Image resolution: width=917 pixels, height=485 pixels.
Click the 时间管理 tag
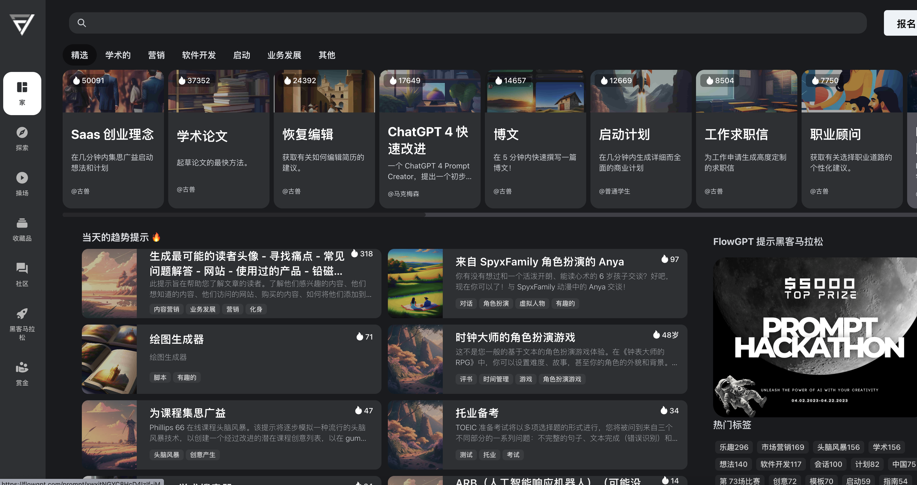coord(496,379)
